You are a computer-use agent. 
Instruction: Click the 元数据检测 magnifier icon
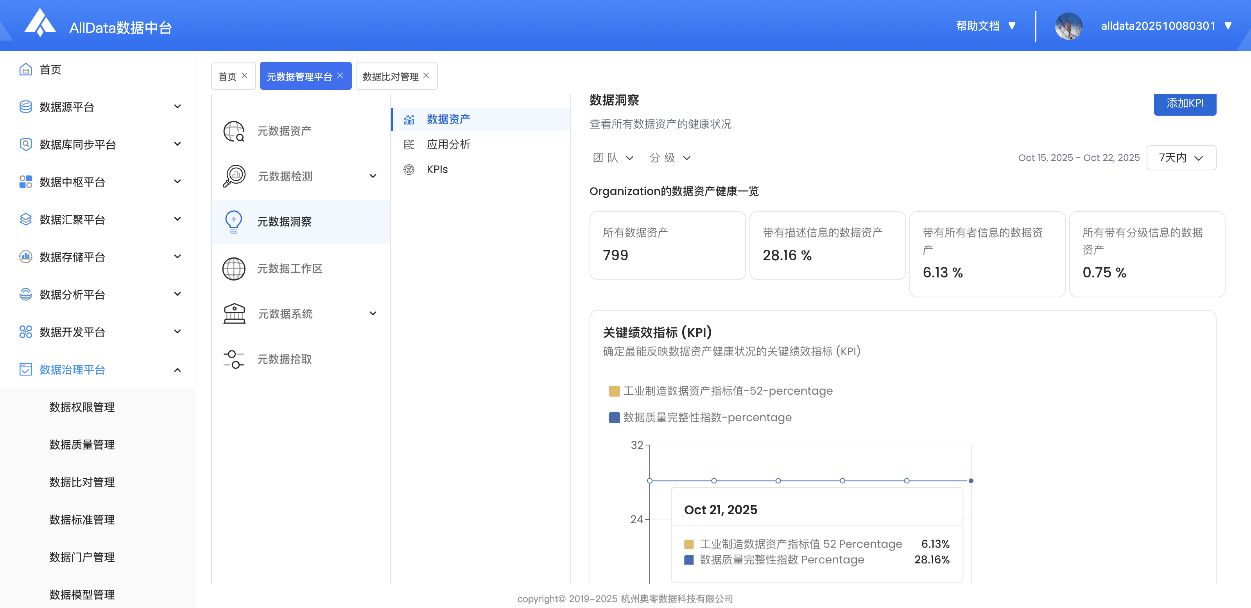coord(234,176)
